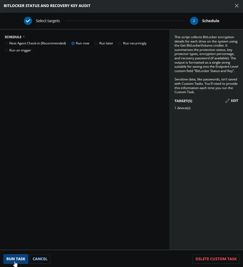Click the step 2 number circle
This screenshot has height=267, width=243.
point(194,21)
